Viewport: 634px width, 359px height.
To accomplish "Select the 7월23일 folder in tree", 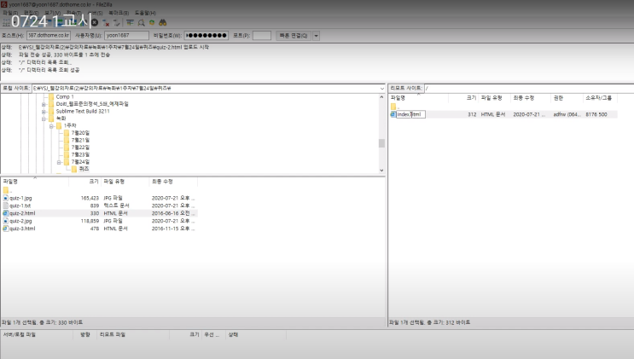I will 80,155.
